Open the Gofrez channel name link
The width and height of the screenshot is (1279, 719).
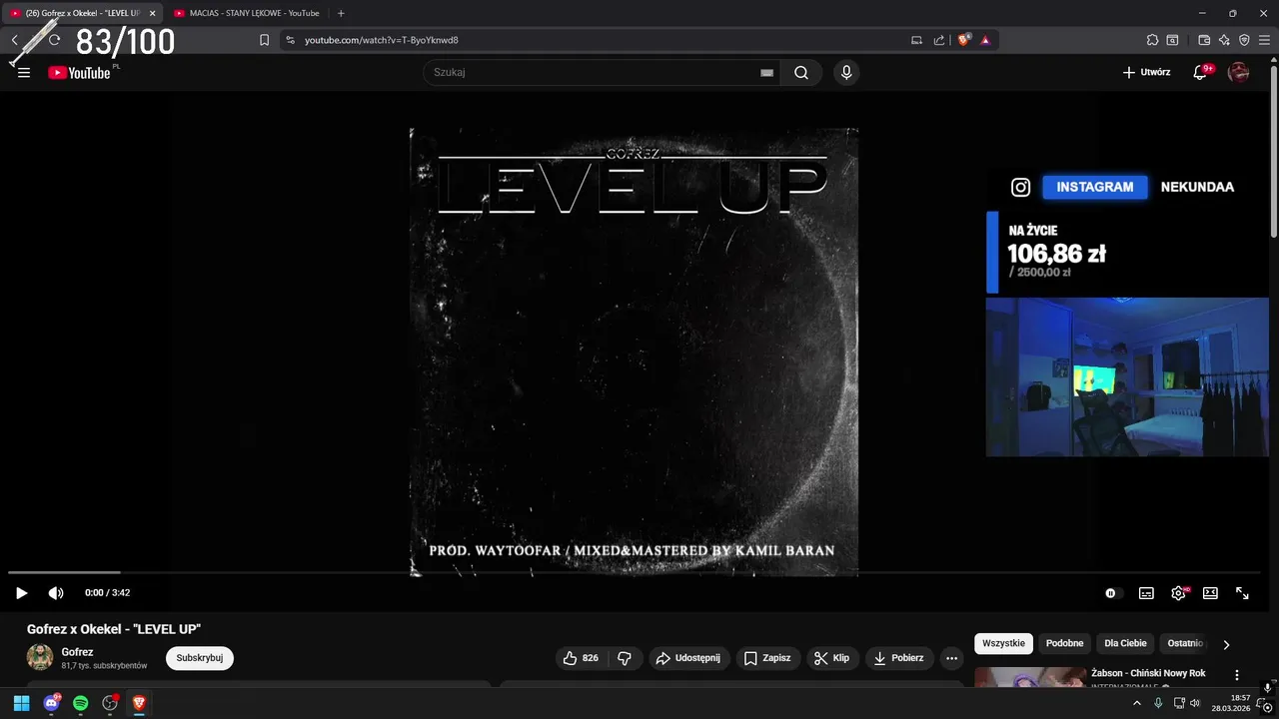click(77, 652)
